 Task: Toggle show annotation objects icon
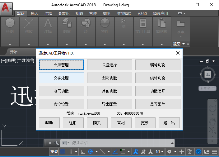click(x=136, y=152)
